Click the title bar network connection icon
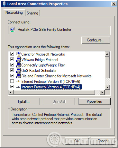This screenshot has width=118, height=148. point(4,4)
